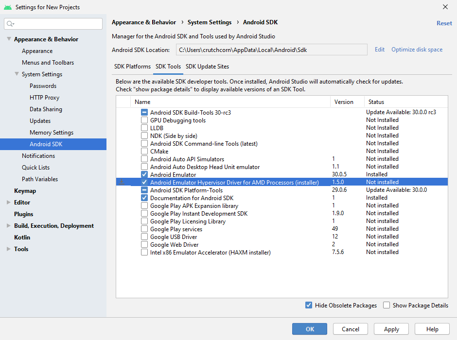Expand the Tools tree node
This screenshot has width=457, height=340.
click(x=9, y=249)
